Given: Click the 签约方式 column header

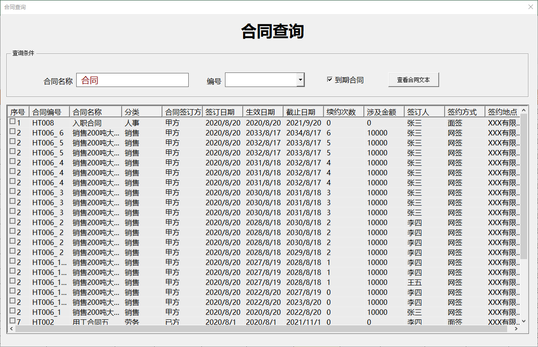Looking at the screenshot, I should coord(465,112).
